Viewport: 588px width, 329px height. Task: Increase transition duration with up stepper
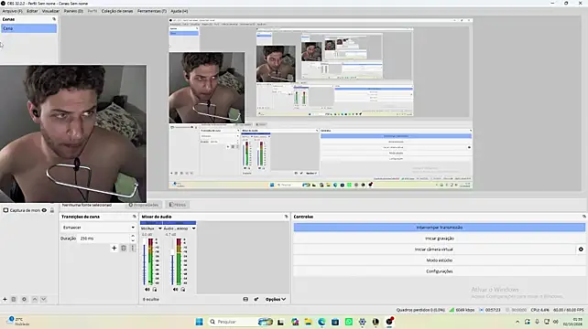pyautogui.click(x=133, y=236)
